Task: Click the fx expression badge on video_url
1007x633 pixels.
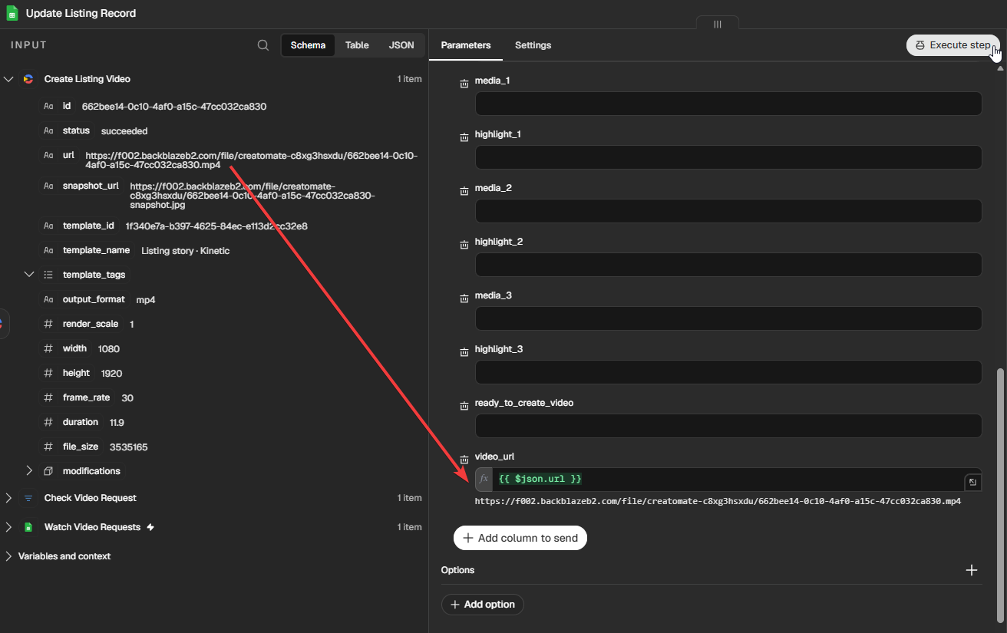Action: (x=484, y=480)
